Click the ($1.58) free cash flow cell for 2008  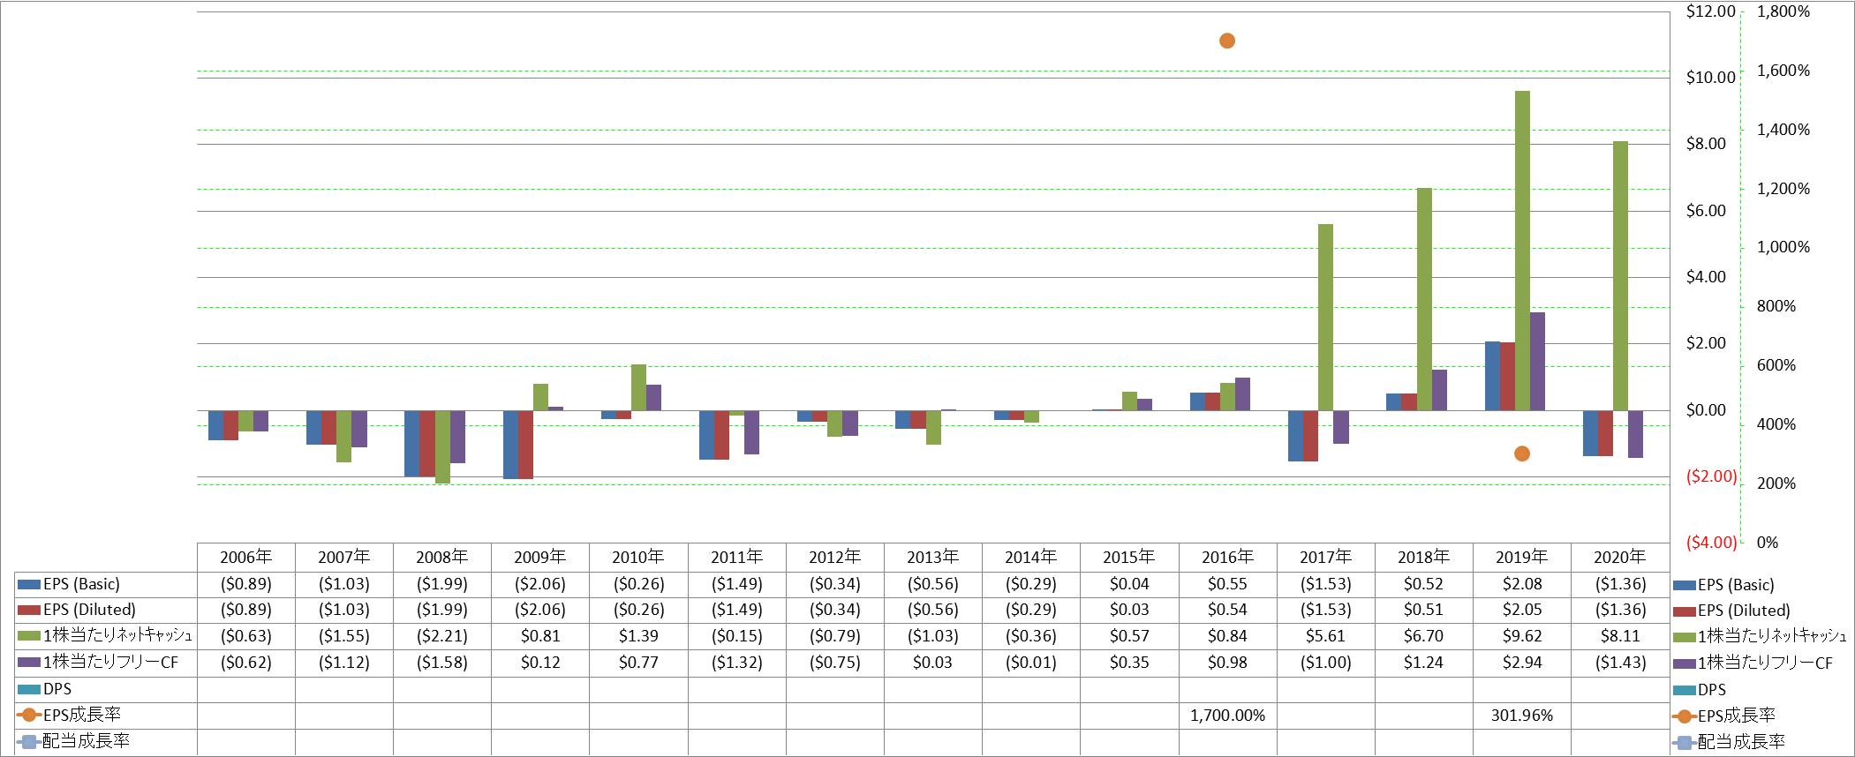coord(442,663)
